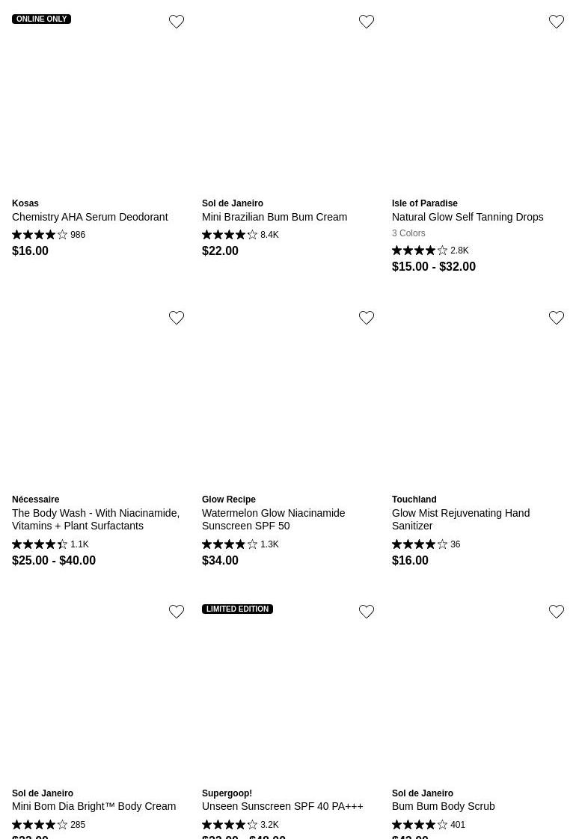Viewport: 576px width, 839px height.
Task: Click heart icon for Mini Bom Dia Bright Cream
Action: (x=177, y=612)
